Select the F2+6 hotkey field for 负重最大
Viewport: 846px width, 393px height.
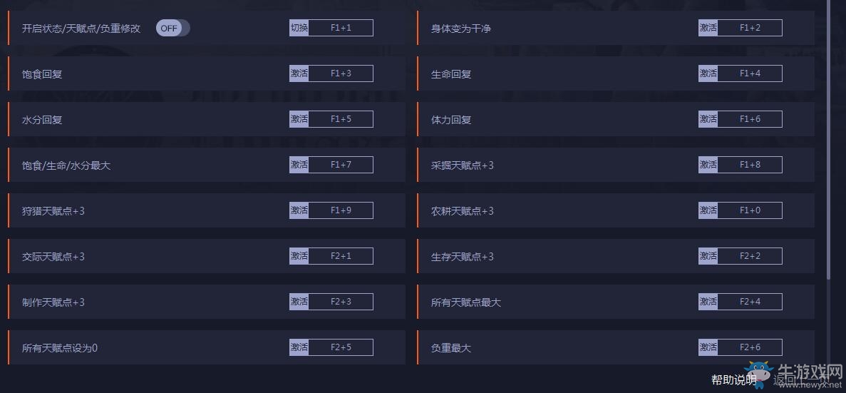coord(750,347)
